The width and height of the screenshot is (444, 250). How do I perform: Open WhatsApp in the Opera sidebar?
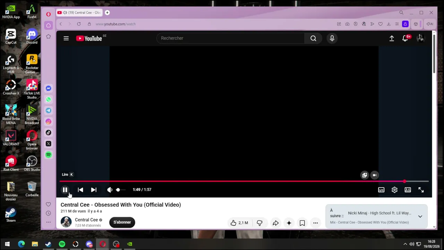[x=48, y=99]
